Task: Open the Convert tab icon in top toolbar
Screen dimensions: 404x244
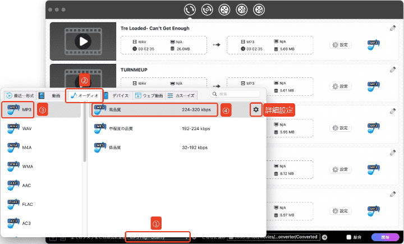Action: (x=190, y=10)
